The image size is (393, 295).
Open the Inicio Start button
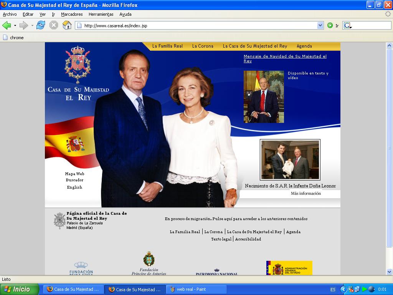[20, 290]
